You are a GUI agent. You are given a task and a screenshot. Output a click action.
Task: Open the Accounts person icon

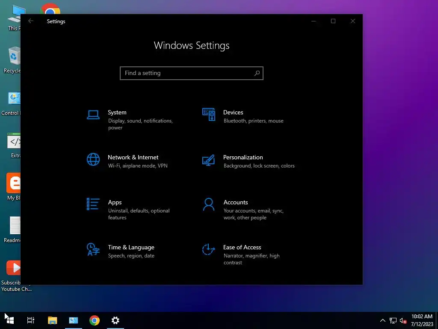coord(209,204)
